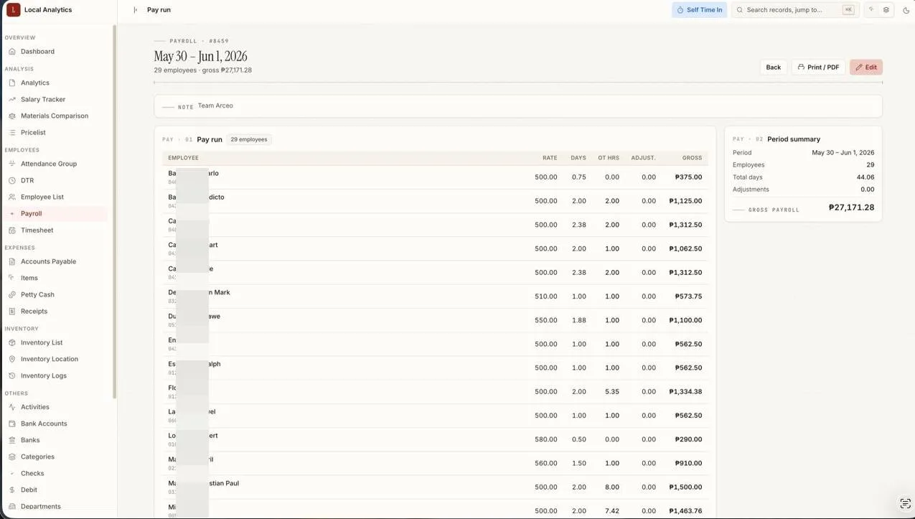Focus the Search records input field
915x519 pixels.
click(x=794, y=10)
